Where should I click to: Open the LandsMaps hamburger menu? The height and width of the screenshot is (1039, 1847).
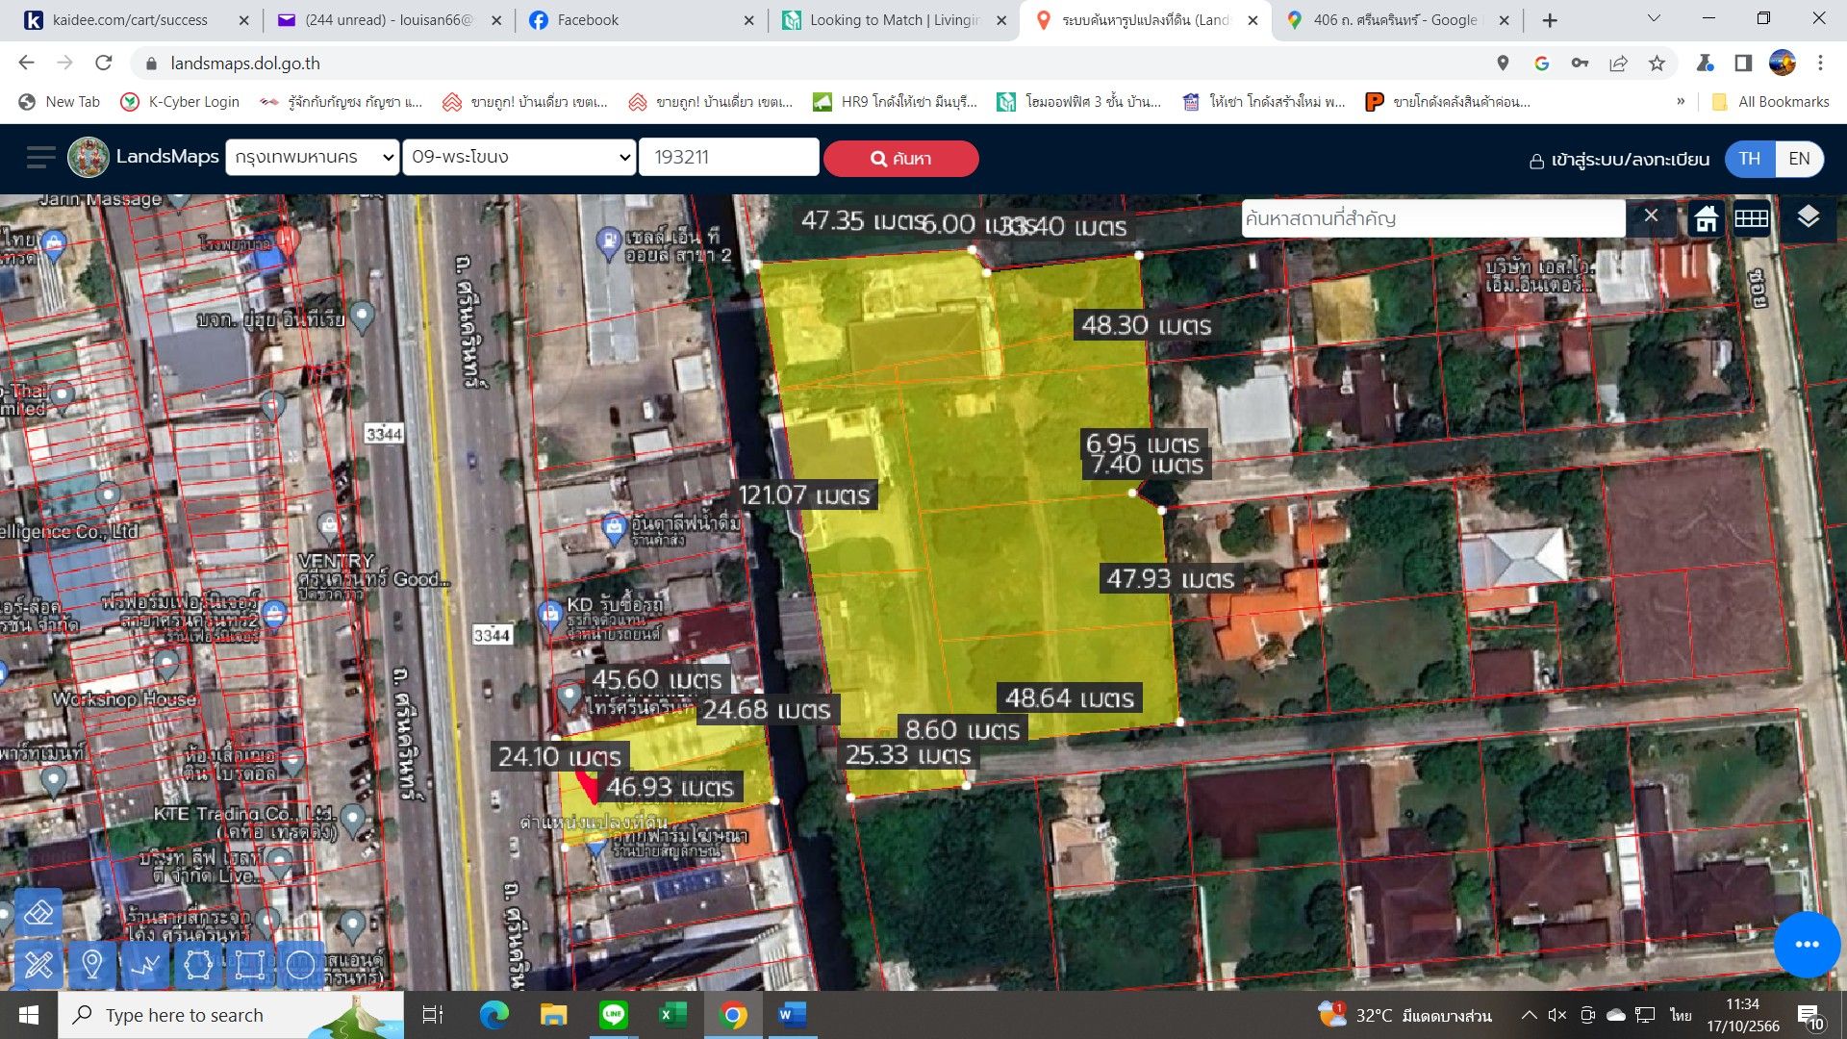[x=40, y=158]
